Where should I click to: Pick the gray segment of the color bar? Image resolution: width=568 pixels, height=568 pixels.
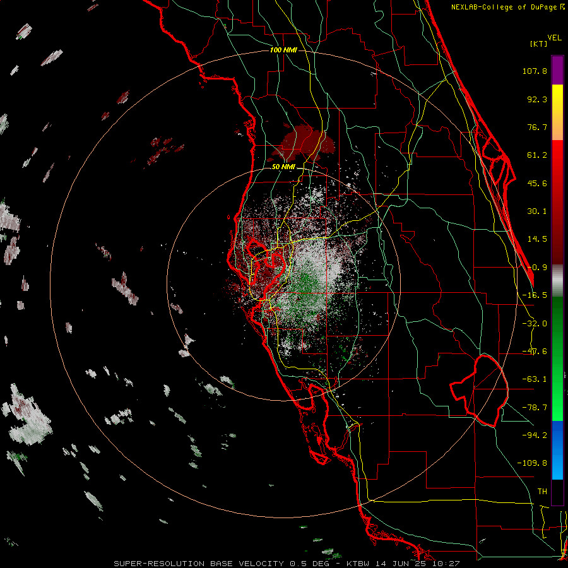pos(557,280)
